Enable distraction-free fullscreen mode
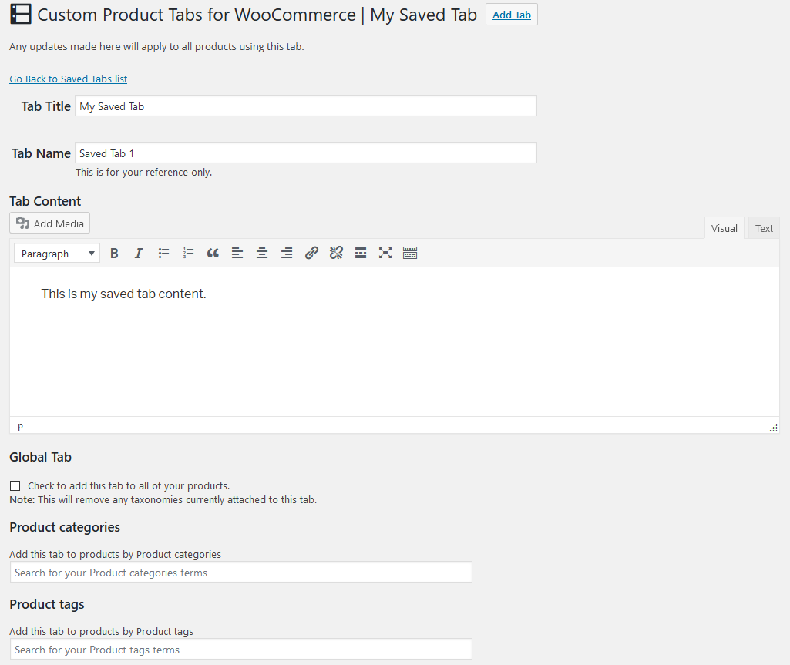Image resolution: width=790 pixels, height=665 pixels. [385, 253]
